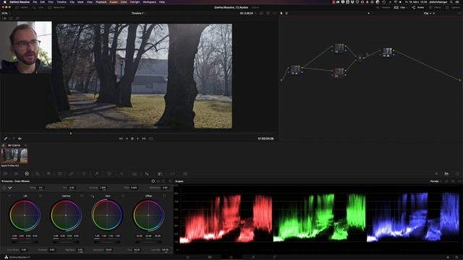Open the HDR palette
Image resolution: width=463 pixels, height=260 pixels.
tap(38, 174)
